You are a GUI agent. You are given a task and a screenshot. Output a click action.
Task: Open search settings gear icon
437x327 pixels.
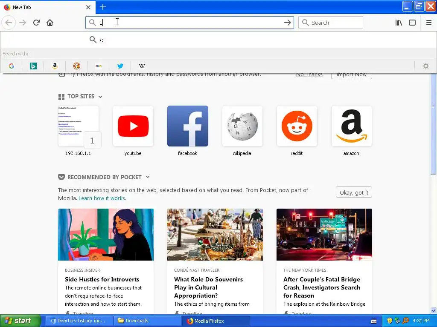pyautogui.click(x=425, y=66)
